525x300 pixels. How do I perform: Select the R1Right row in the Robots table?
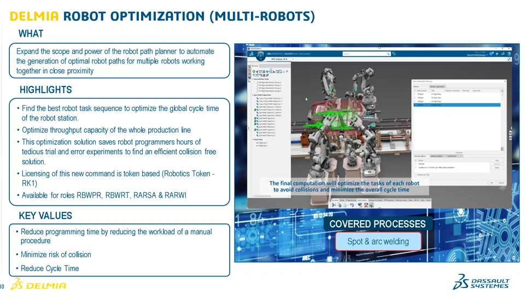tap(457, 94)
